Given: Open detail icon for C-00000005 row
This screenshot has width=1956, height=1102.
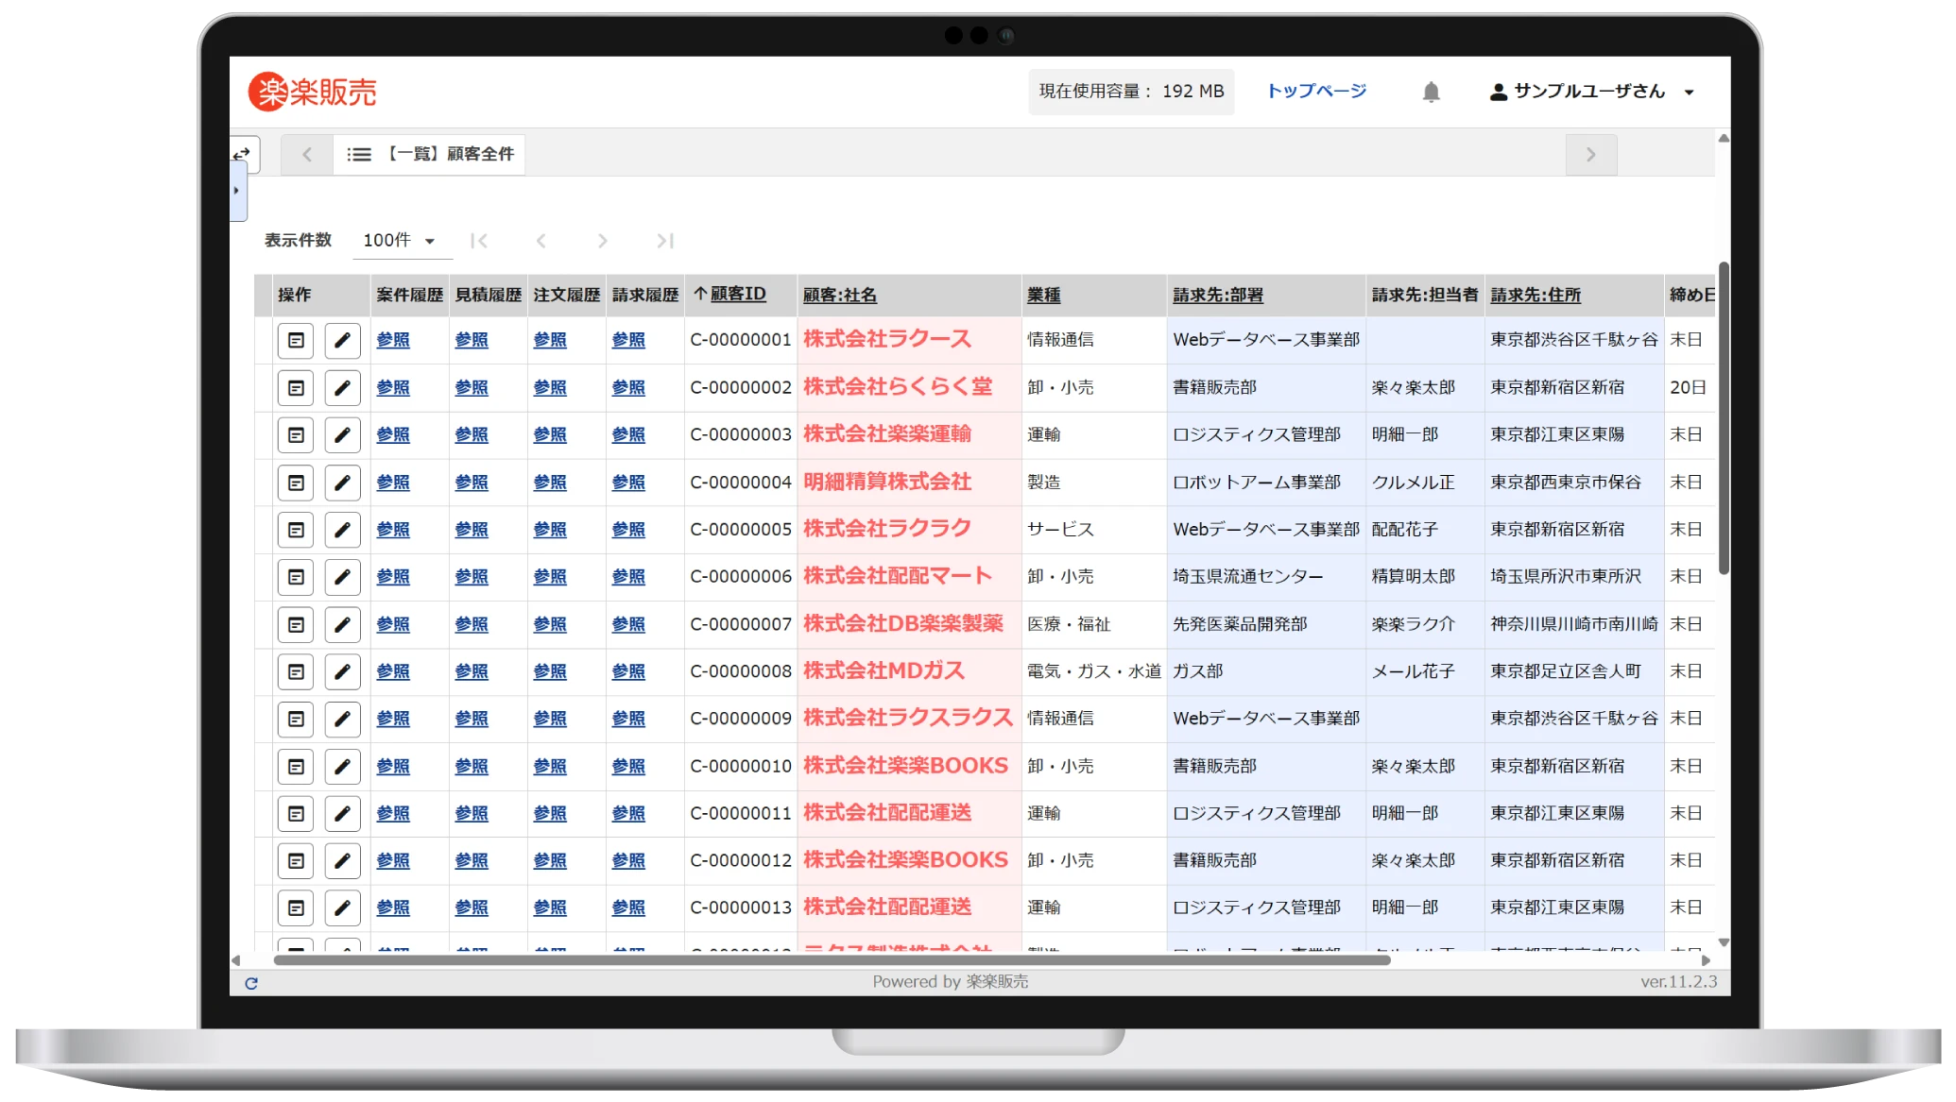Looking at the screenshot, I should pos(296,530).
